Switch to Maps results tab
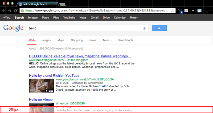The image size is (213, 113). tap(61, 40)
